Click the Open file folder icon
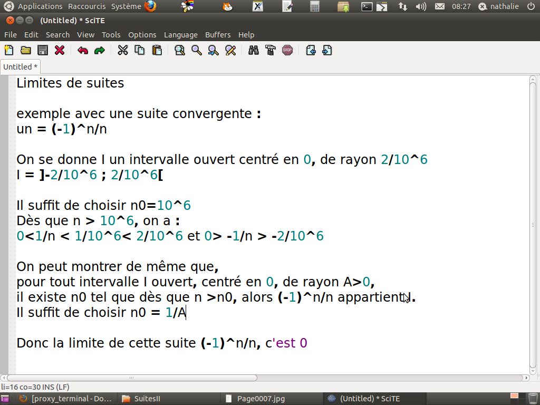Image resolution: width=540 pixels, height=405 pixels. pos(25,51)
